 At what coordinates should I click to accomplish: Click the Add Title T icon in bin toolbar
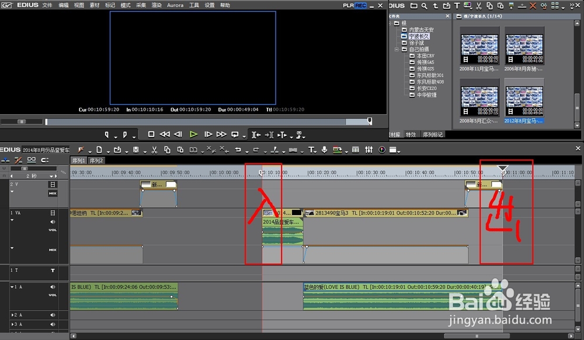(x=457, y=6)
